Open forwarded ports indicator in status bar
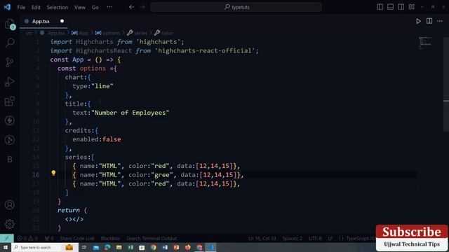449x252 pixels. 49,238
